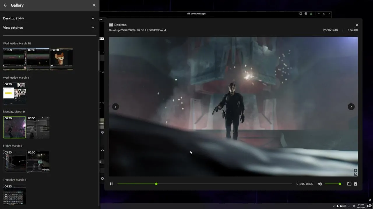Viewport: 373px width, 209px height.
Task: Click the 1.54 GB file size label
Action: (353, 30)
